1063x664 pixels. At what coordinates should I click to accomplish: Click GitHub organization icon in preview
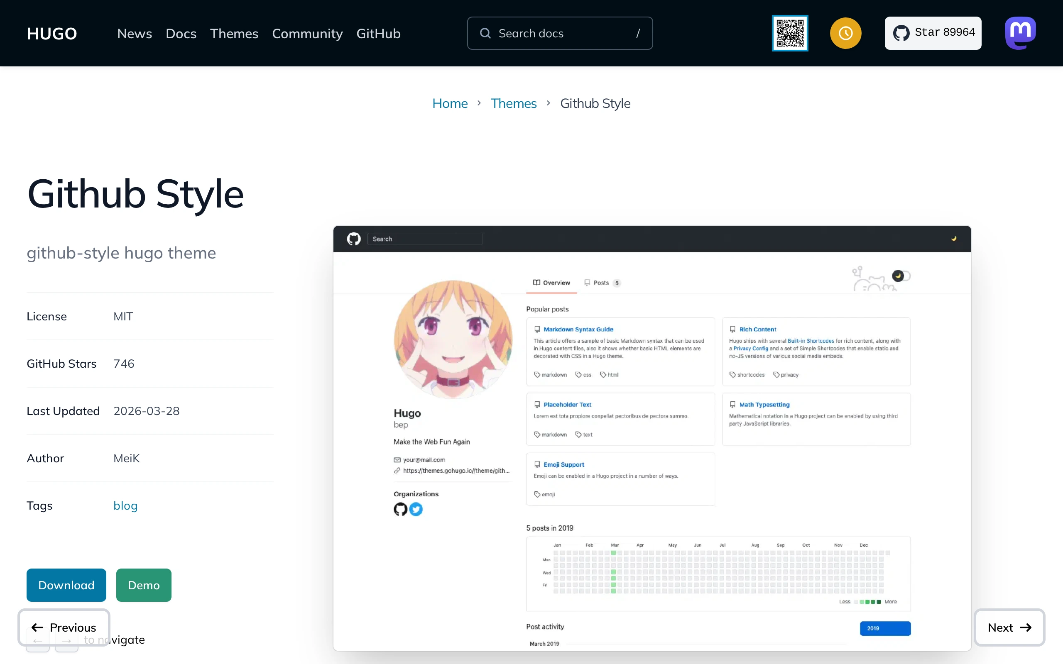pyautogui.click(x=400, y=510)
